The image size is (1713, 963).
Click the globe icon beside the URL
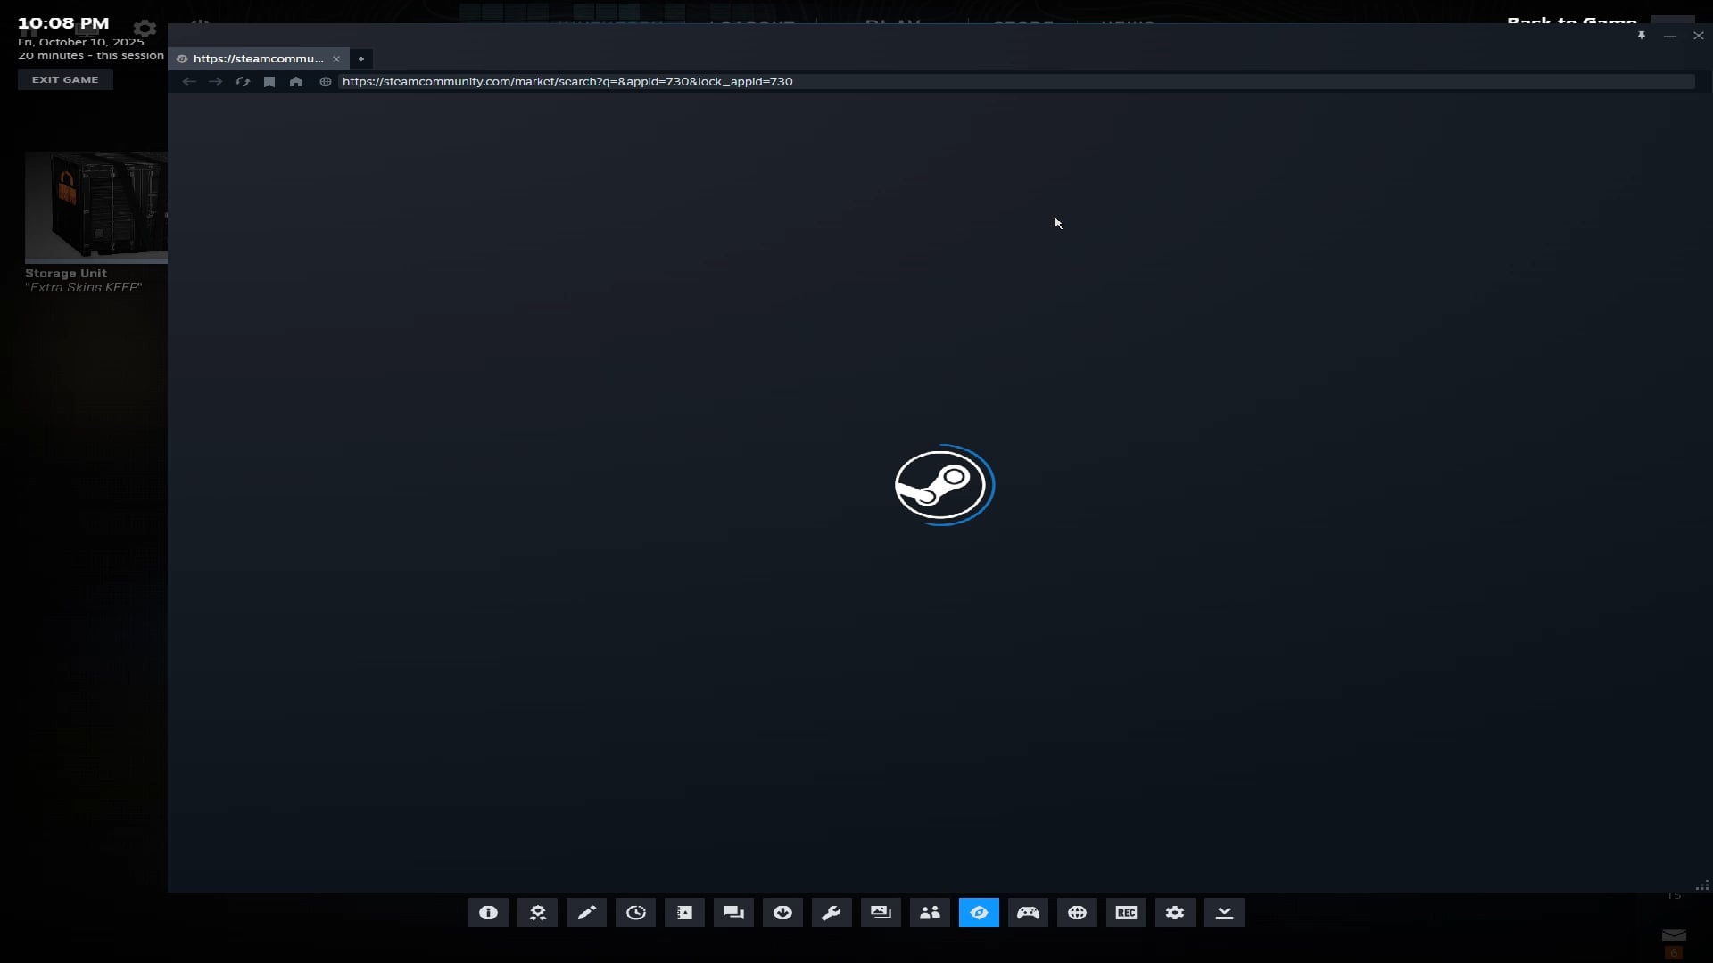(326, 81)
